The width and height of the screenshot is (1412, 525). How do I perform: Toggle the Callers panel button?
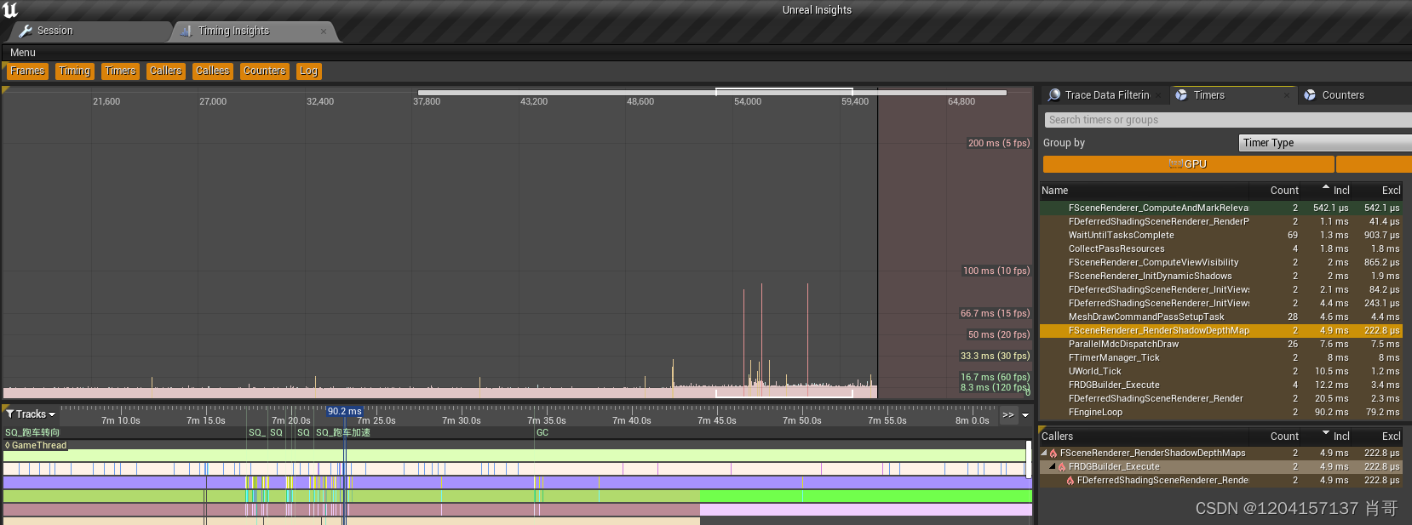coord(165,71)
